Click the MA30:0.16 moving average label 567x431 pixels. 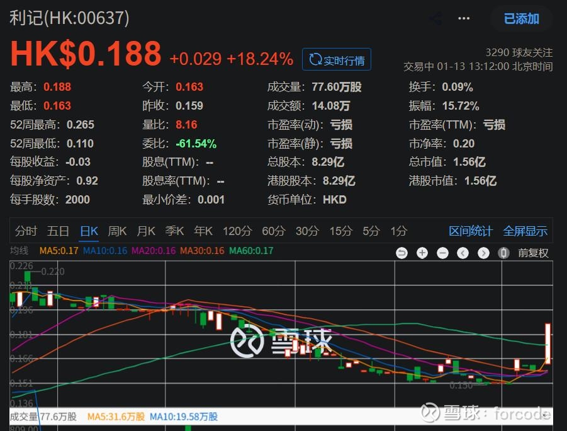click(202, 251)
